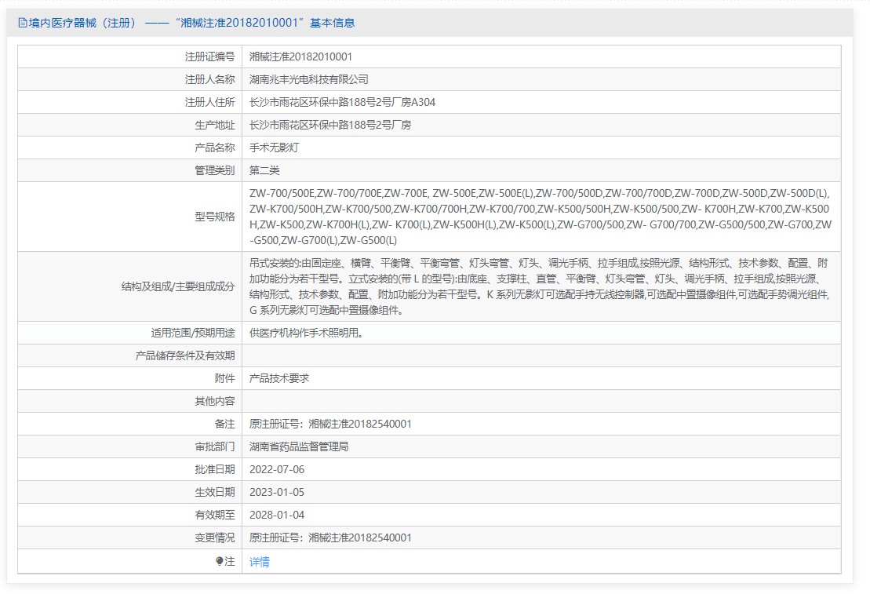Click the 生产地址 label

pyautogui.click(x=215, y=125)
